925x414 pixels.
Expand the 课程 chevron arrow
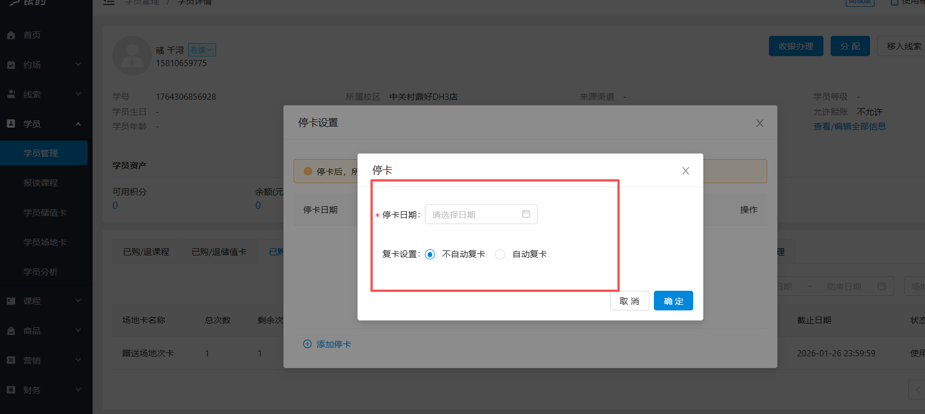tap(78, 301)
